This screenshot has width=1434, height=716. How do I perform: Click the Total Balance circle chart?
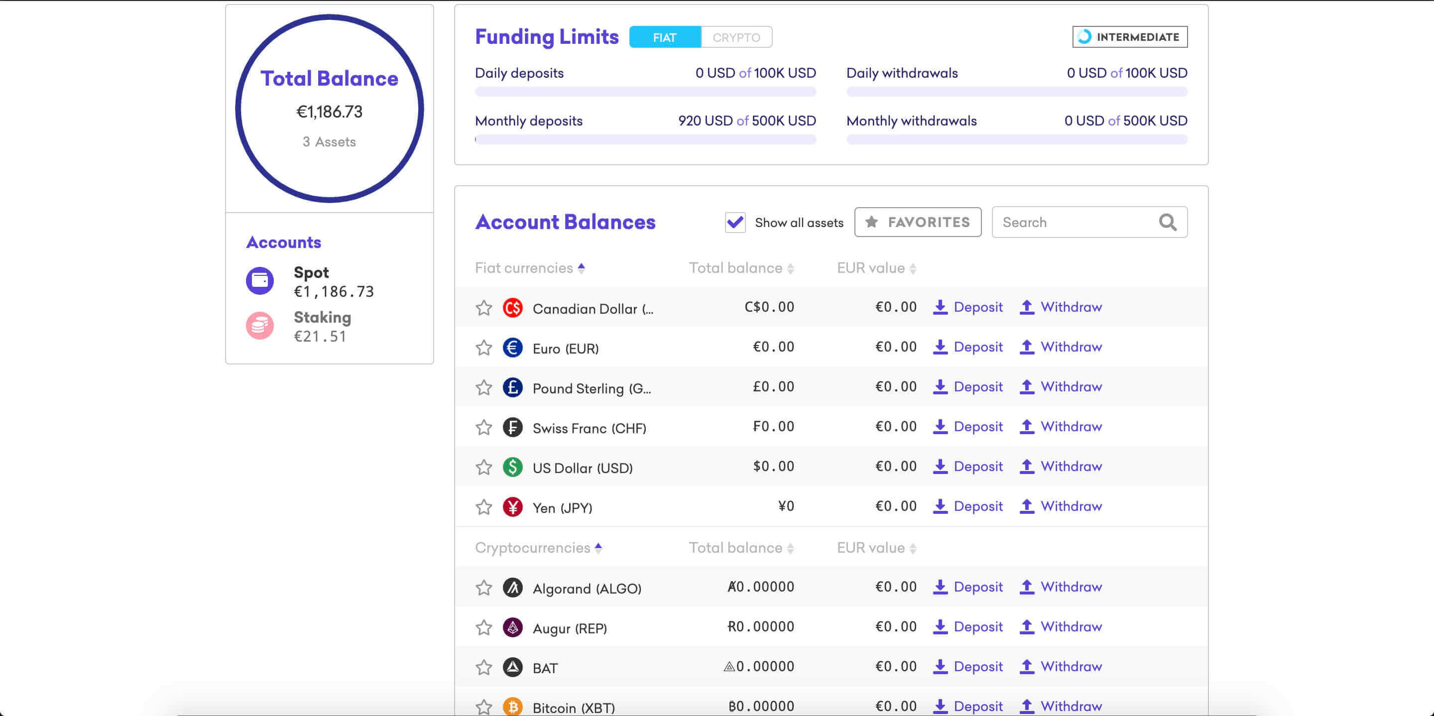(x=329, y=108)
